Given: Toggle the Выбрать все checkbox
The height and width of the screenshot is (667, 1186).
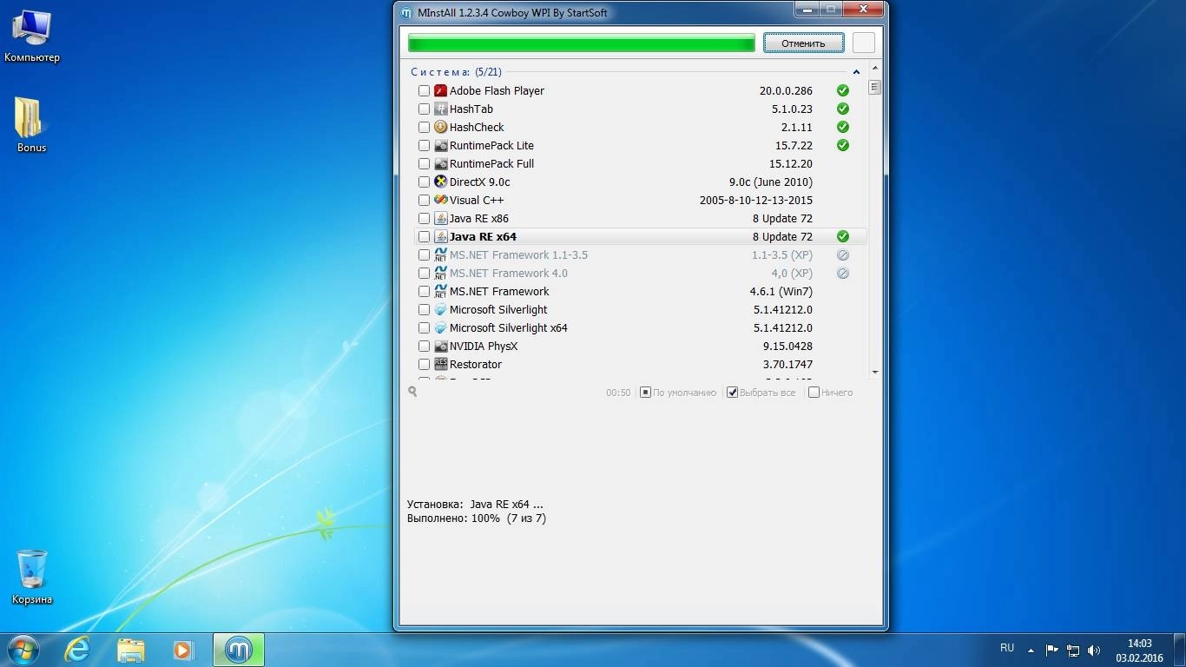Looking at the screenshot, I should pos(732,393).
